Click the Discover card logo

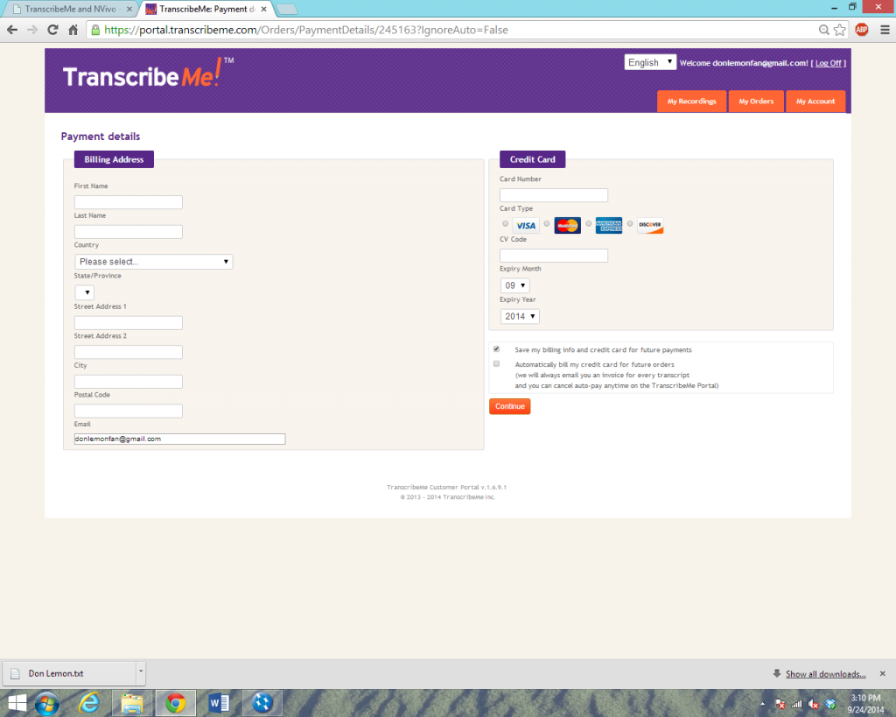click(650, 225)
